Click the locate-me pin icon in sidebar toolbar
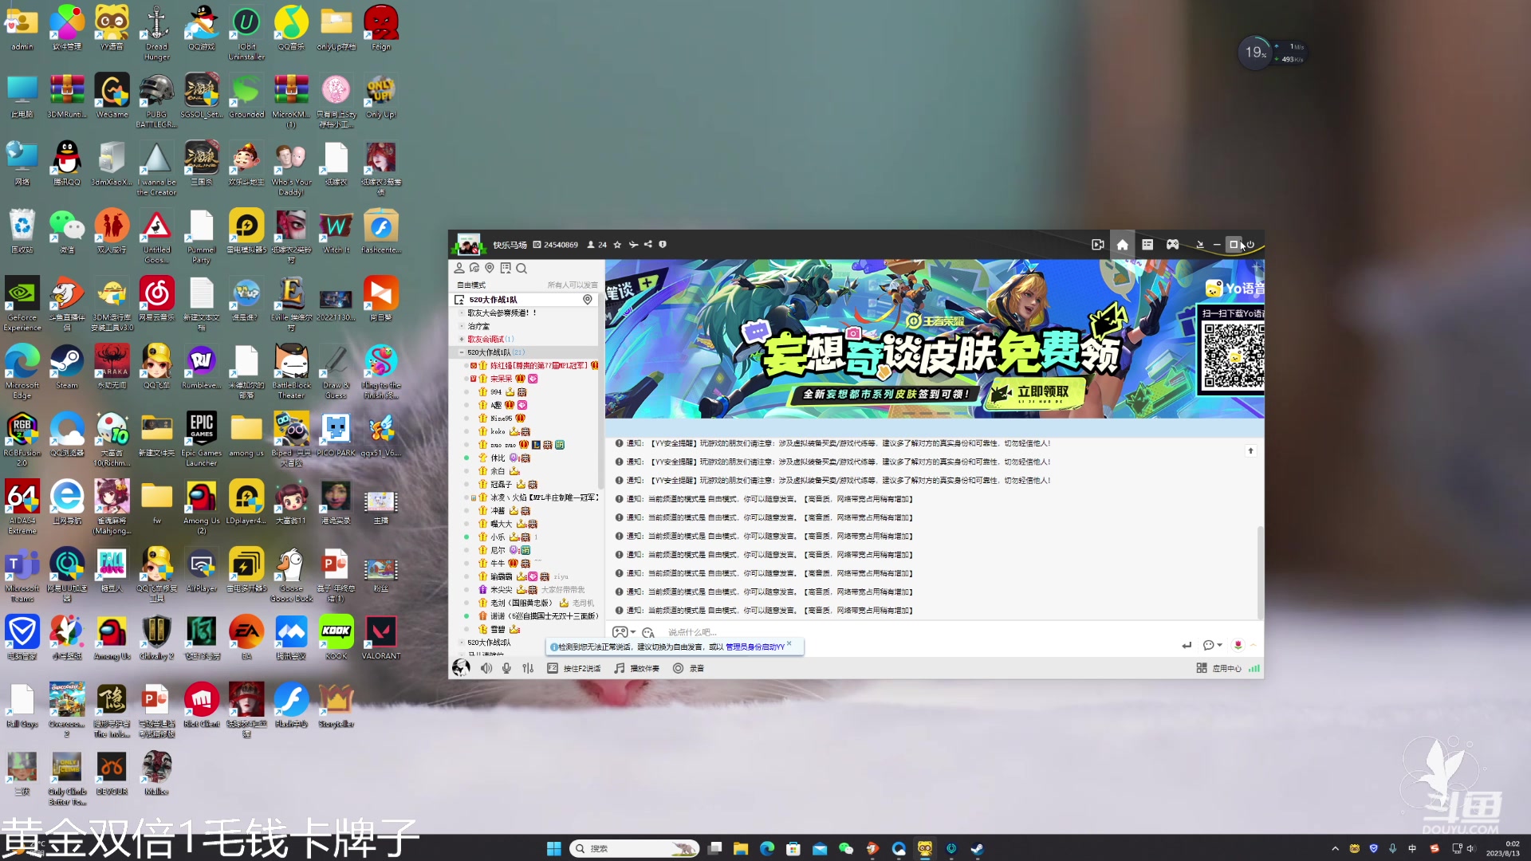This screenshot has height=861, width=1531. point(490,268)
